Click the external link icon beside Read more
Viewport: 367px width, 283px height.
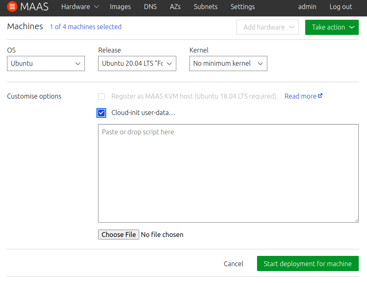pyautogui.click(x=320, y=96)
